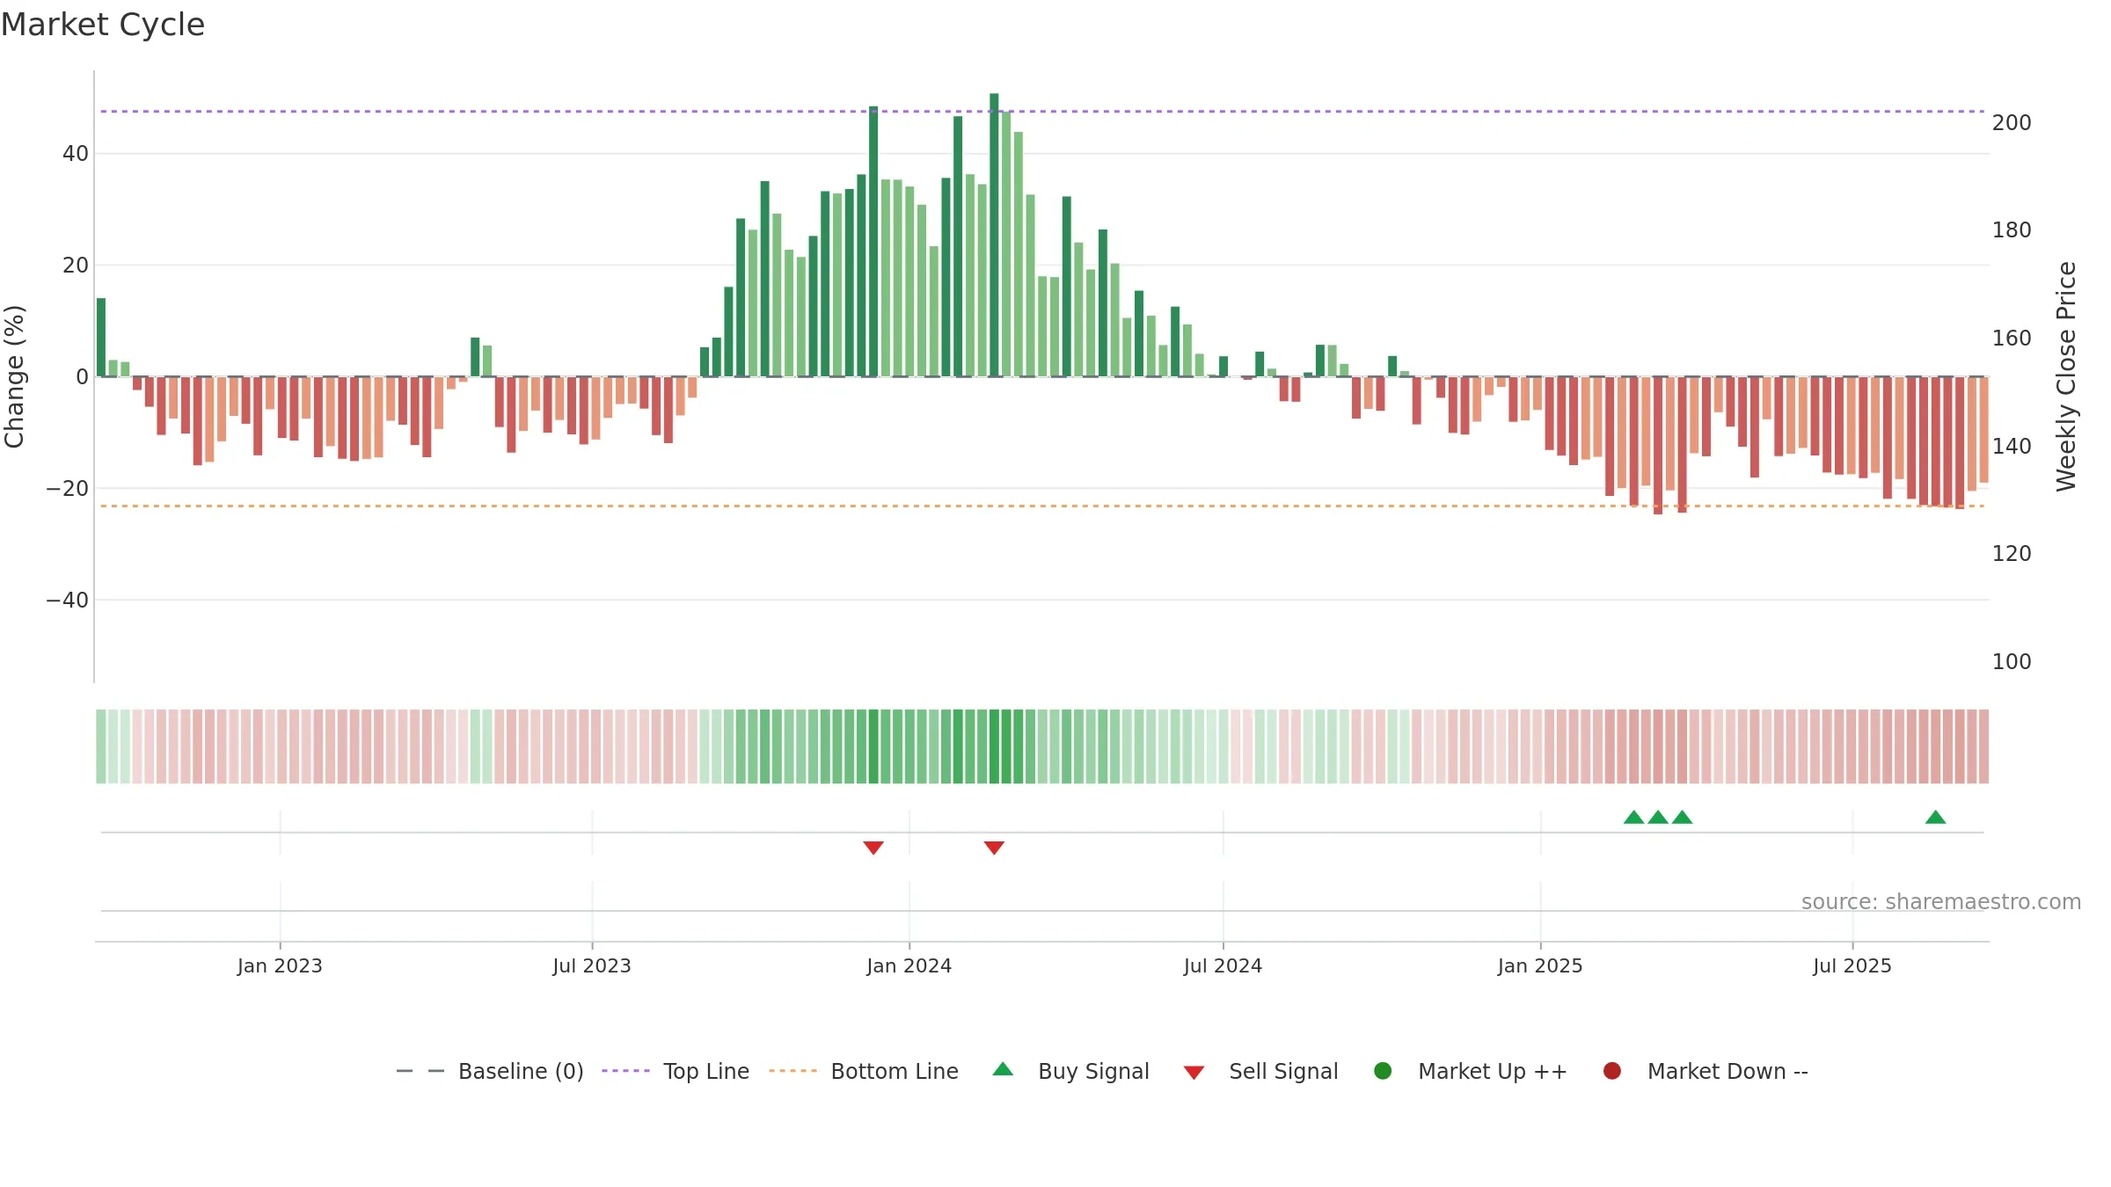Toggle the Market Up ++ legend entry

[x=1471, y=1071]
